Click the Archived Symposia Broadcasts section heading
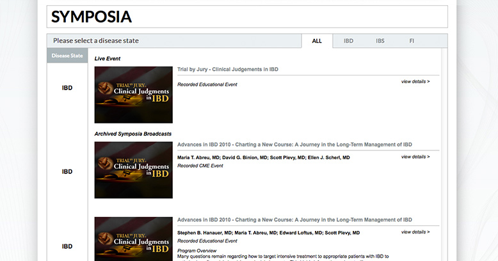 click(133, 134)
